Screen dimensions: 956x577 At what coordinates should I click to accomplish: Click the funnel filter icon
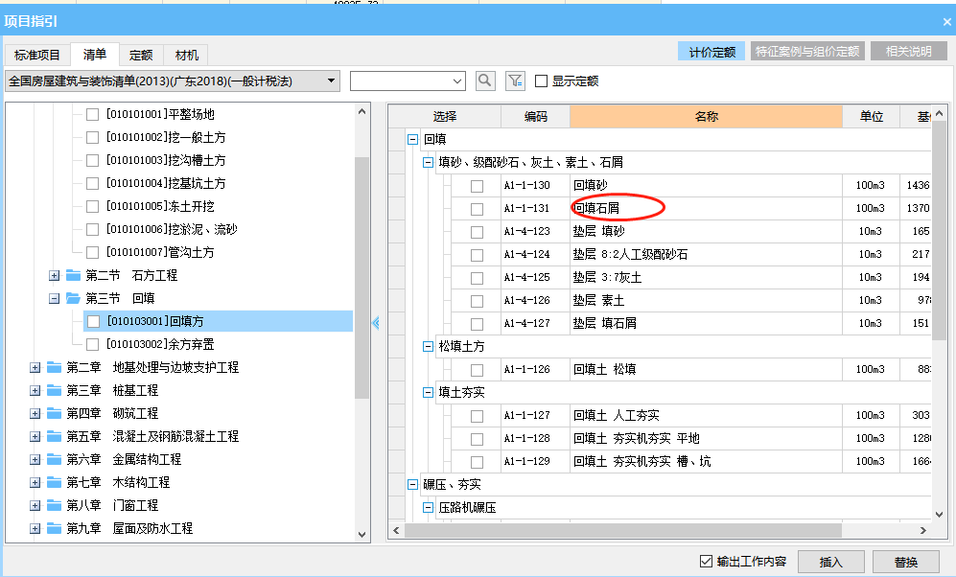(515, 81)
